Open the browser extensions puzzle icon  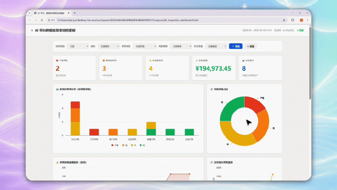pos(293,20)
